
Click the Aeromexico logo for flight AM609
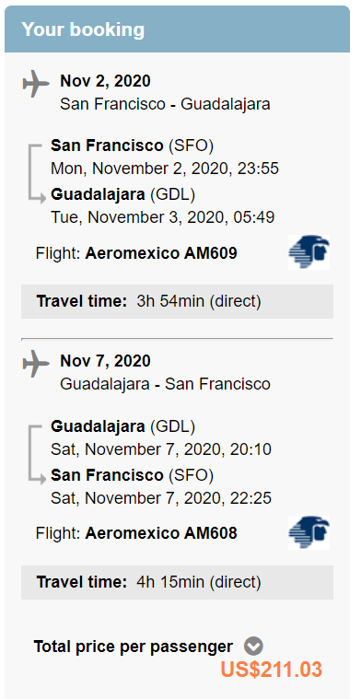(309, 252)
